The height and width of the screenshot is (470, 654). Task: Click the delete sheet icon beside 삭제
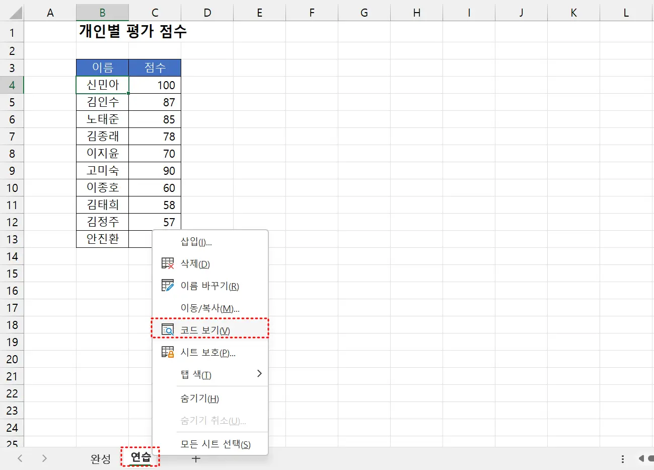coord(168,263)
